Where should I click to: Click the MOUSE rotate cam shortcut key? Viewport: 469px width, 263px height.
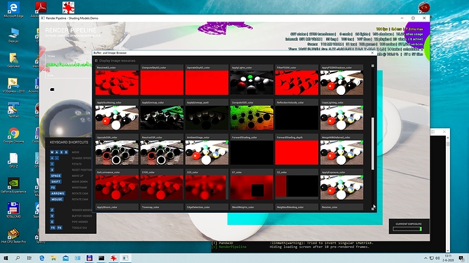pos(57,199)
